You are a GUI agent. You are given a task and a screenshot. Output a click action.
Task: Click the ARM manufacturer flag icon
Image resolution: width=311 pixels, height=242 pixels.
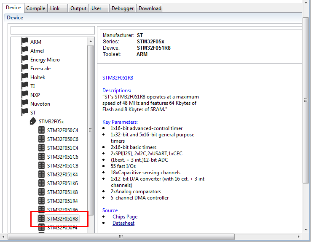[x=25, y=42]
